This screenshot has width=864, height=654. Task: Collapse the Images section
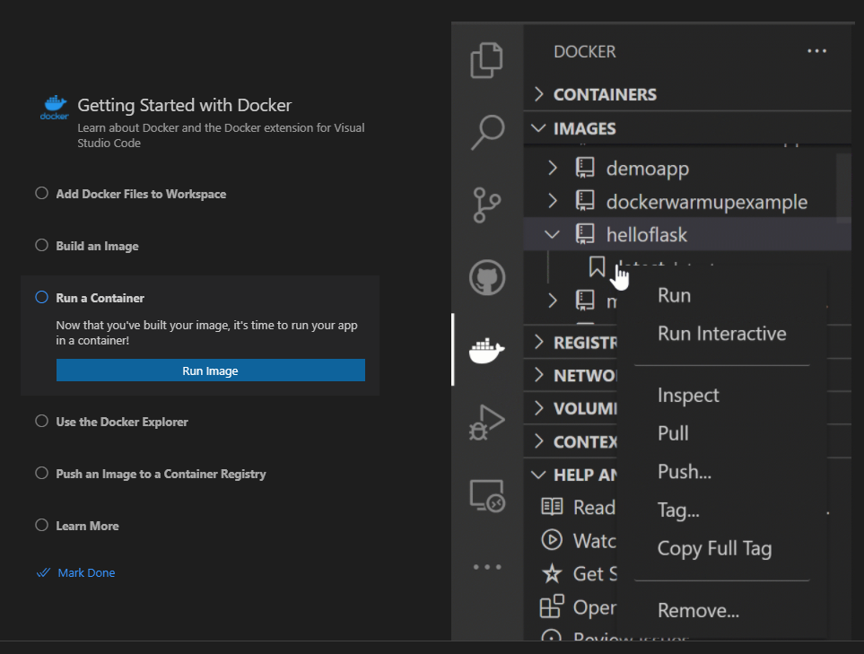click(x=538, y=128)
